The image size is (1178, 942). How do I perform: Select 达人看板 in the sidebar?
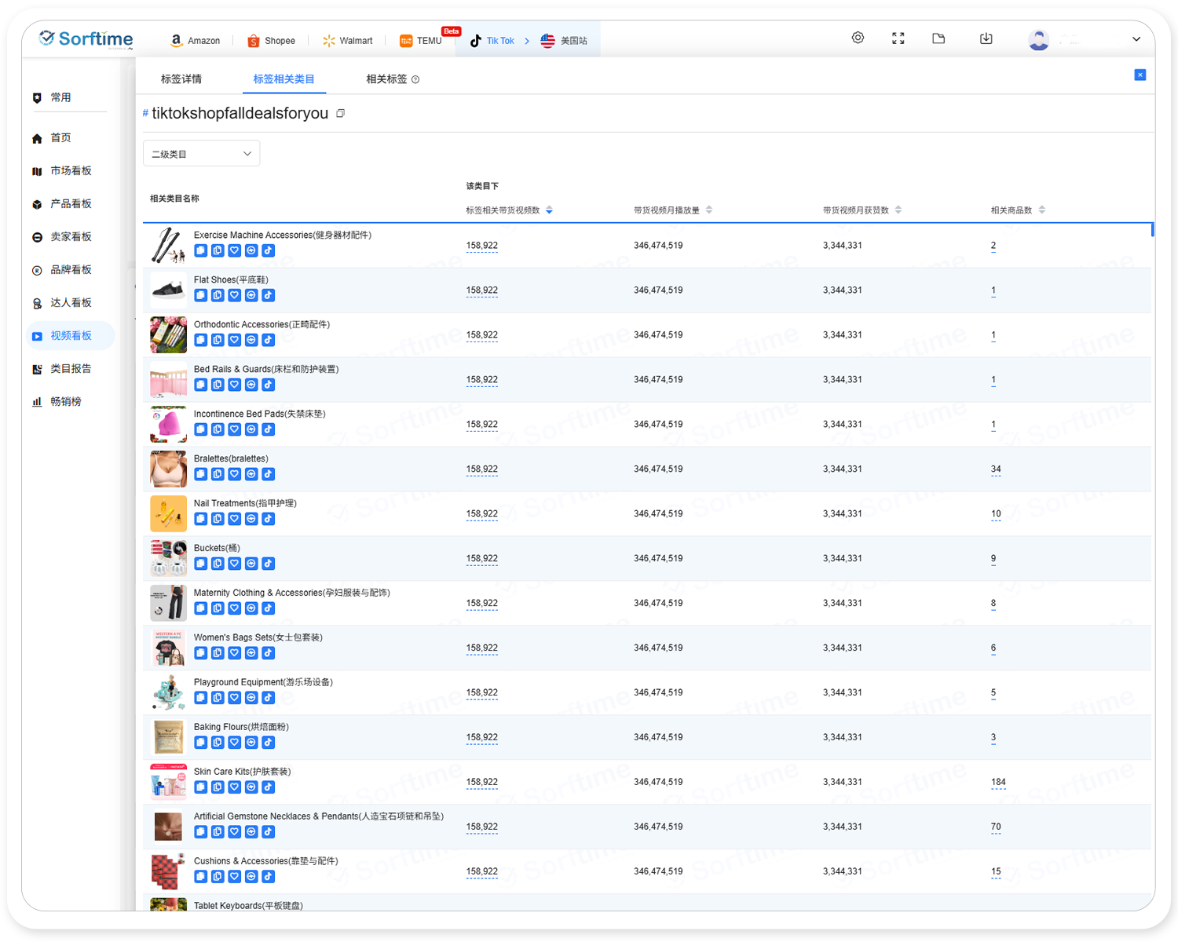click(x=71, y=303)
